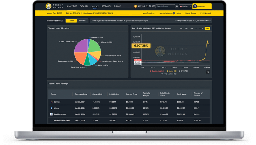Sort by the Cash Value column

182,94
